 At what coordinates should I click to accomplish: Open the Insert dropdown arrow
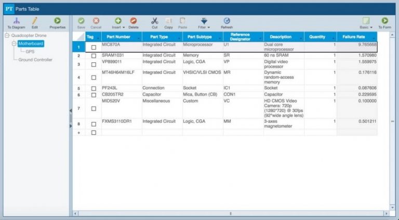(124, 27)
